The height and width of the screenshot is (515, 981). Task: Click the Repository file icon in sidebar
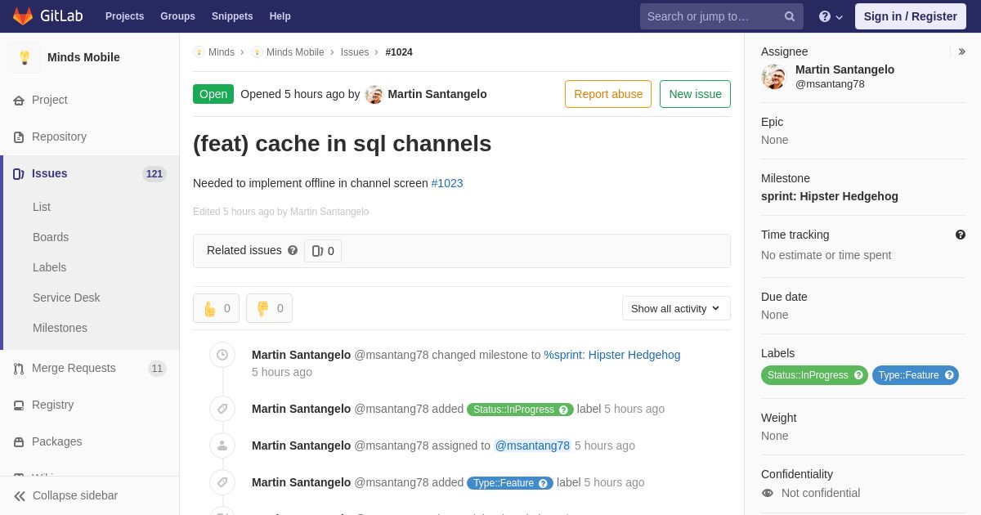pos(19,137)
